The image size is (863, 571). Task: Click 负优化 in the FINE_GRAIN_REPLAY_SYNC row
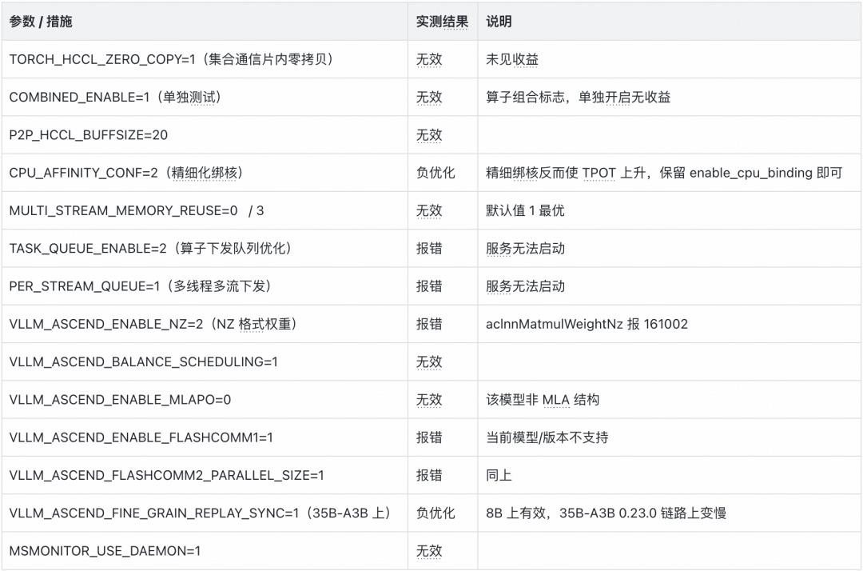click(x=435, y=513)
